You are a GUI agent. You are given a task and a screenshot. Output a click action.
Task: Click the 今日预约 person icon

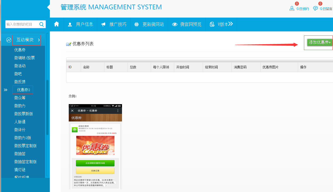[292, 9]
